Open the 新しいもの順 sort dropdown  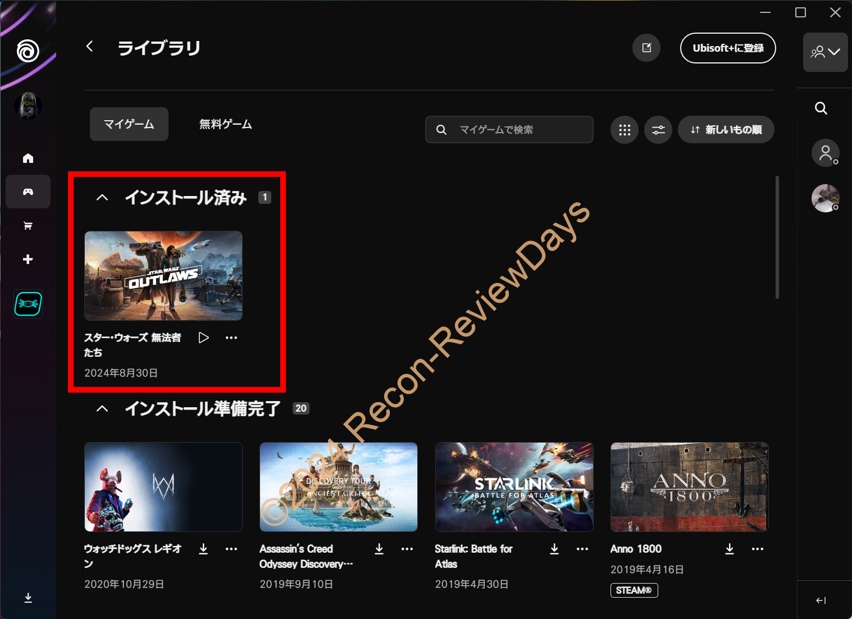click(x=726, y=130)
